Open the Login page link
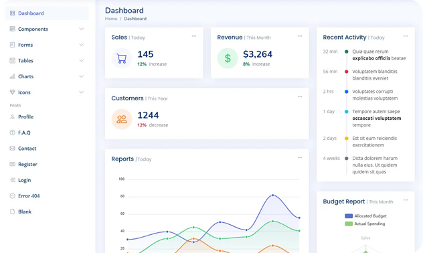 coord(47,180)
